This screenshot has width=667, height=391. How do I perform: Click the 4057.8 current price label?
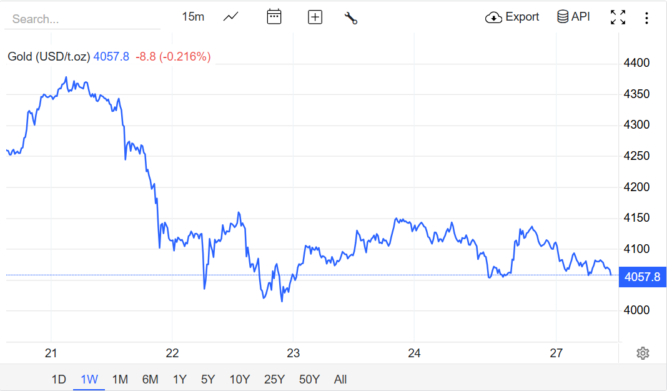coord(642,277)
